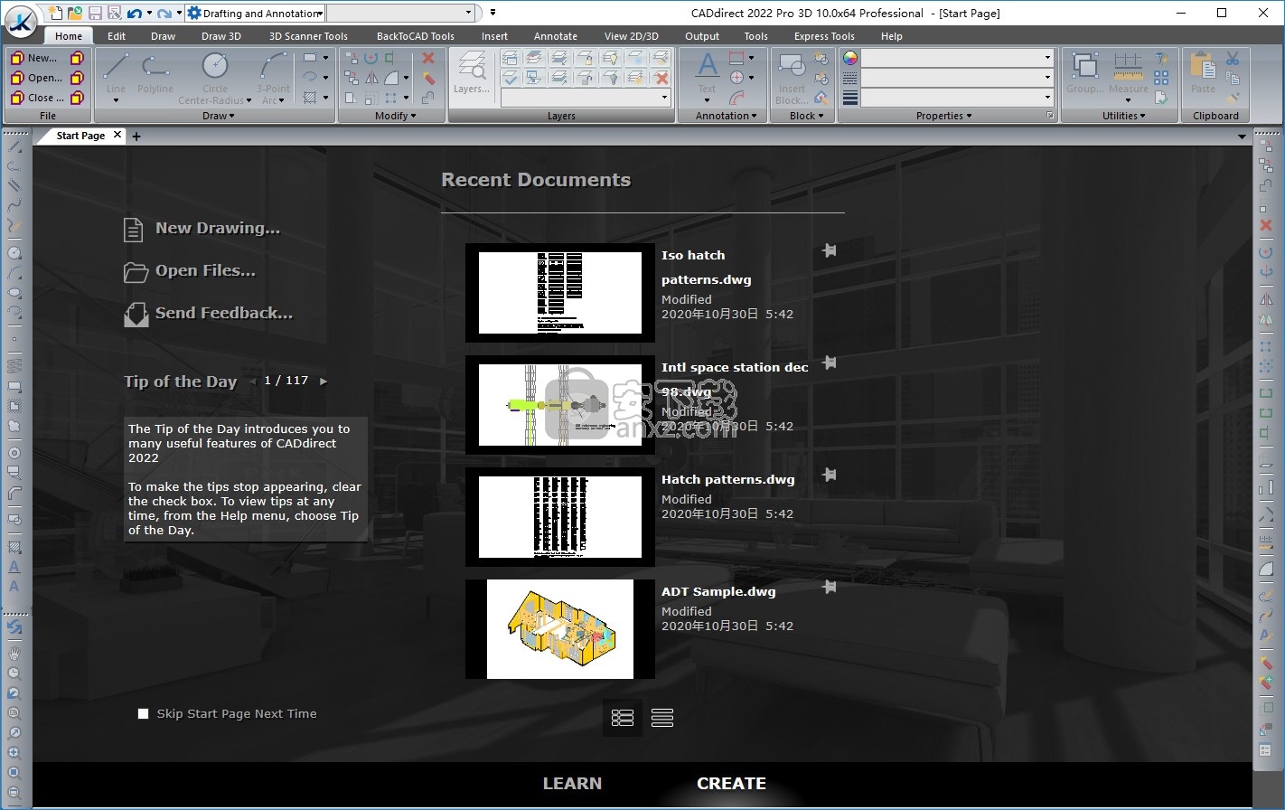
Task: Add a new document tab with plus
Action: (136, 137)
